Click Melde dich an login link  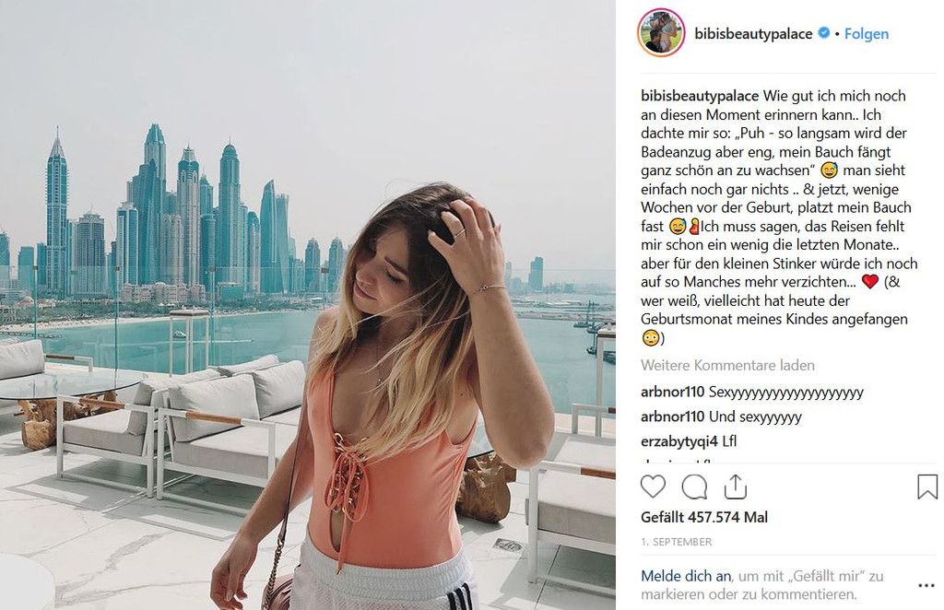pyautogui.click(x=686, y=576)
